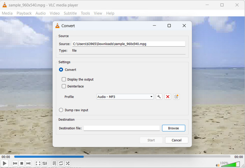Select Dump raw input radio button
Viewport: 245px width, 168px height.
coord(61,110)
